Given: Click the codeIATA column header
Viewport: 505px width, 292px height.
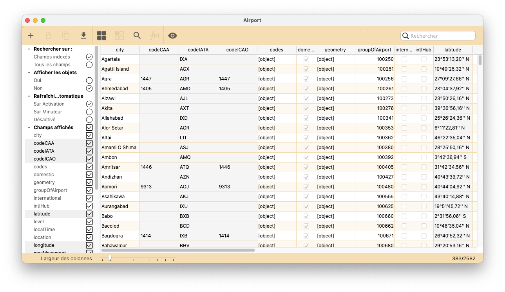Looking at the screenshot, I should [x=198, y=50].
